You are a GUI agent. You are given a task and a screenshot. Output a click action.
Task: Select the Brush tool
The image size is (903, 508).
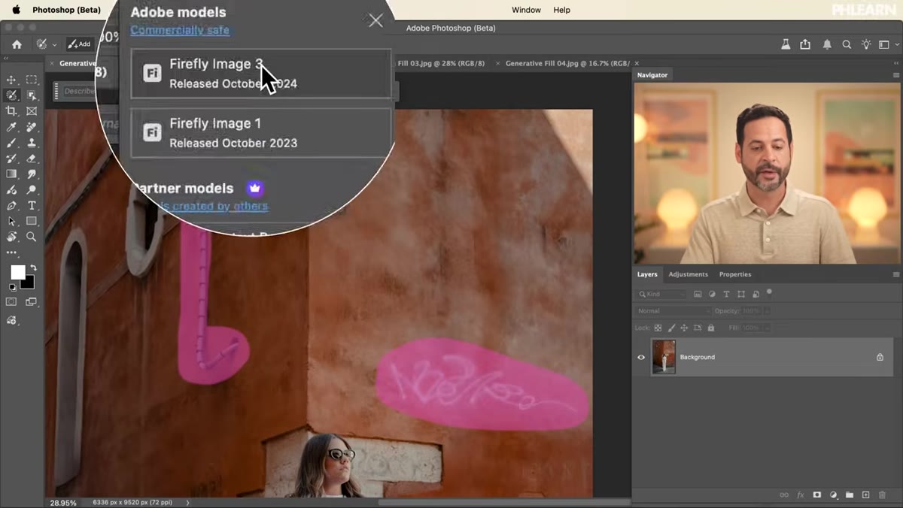coord(11,143)
